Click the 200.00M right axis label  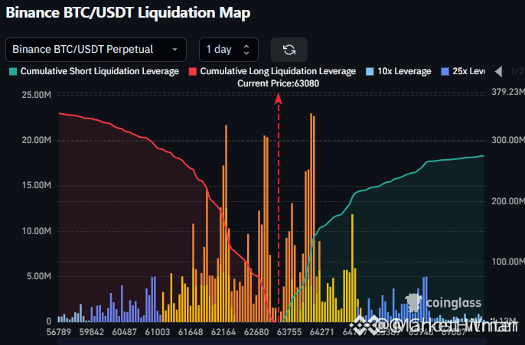click(508, 201)
